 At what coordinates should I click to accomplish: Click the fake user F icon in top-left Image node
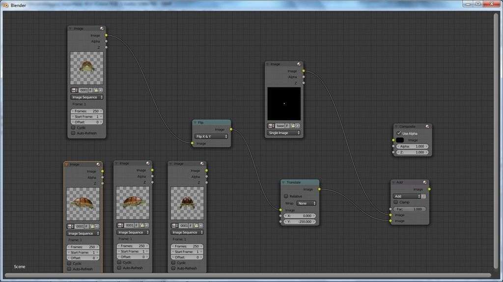(x=91, y=90)
